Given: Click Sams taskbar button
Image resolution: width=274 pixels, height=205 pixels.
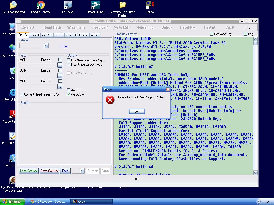Looking at the screenshot, I should 92,202.
